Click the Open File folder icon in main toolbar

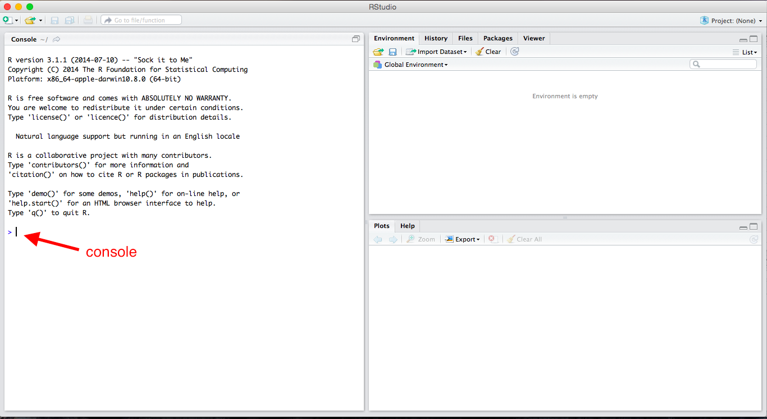point(30,20)
